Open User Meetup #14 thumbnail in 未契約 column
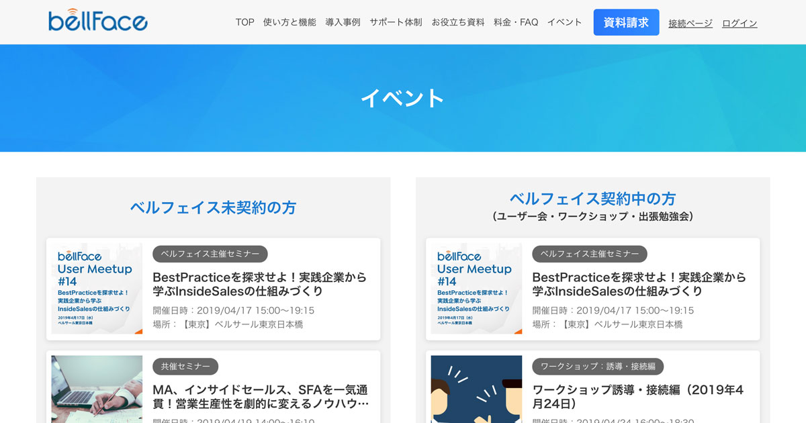The image size is (806, 423). [x=97, y=289]
